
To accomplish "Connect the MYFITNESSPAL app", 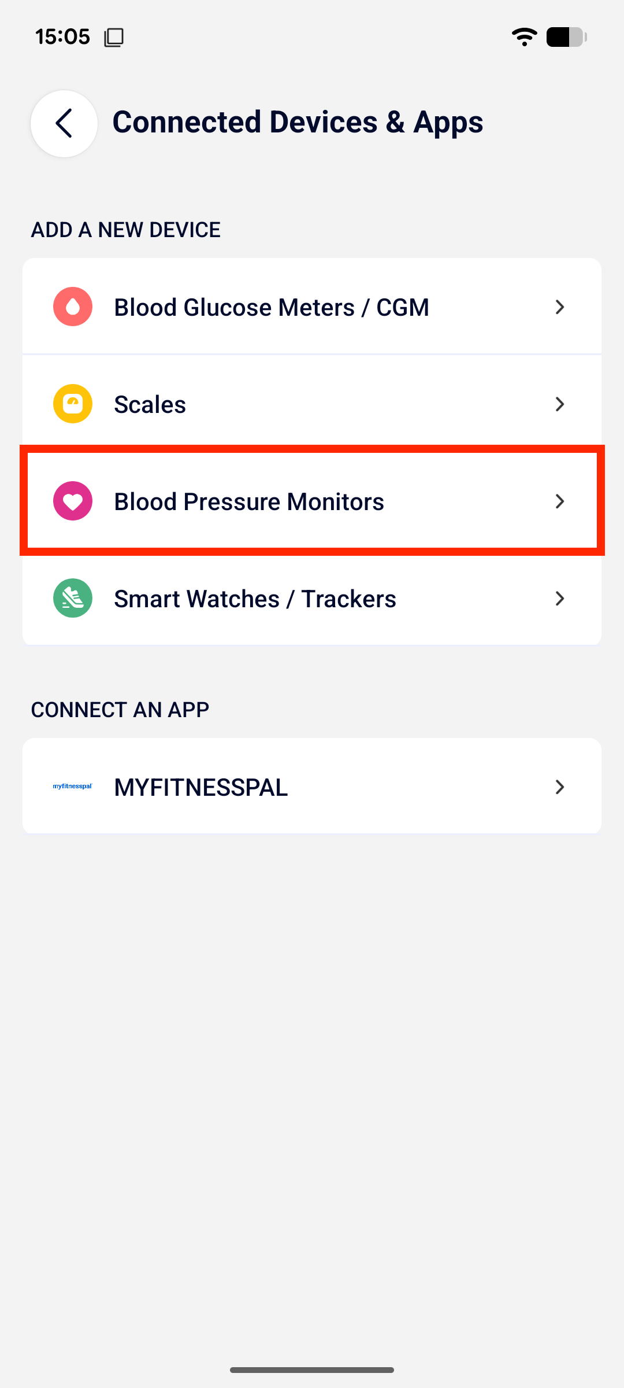I will coord(312,786).
